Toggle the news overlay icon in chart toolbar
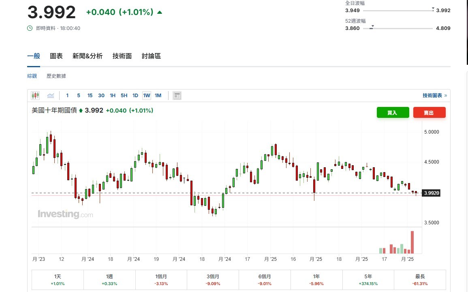 (x=177, y=96)
